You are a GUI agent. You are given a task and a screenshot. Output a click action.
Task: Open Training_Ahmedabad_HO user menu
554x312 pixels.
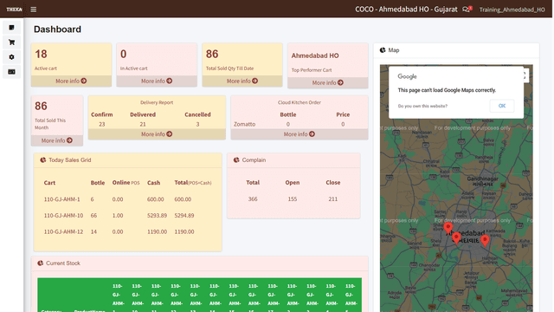[x=512, y=10]
